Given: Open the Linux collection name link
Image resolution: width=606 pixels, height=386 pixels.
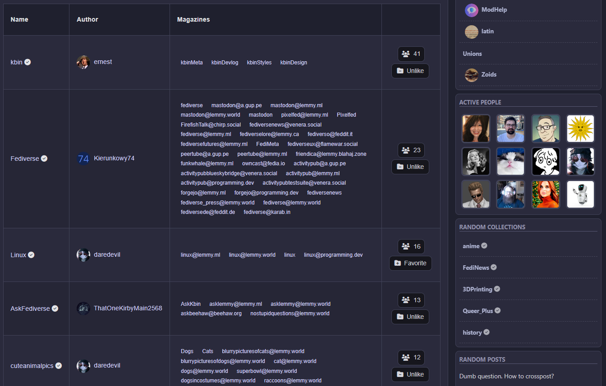Looking at the screenshot, I should (18, 255).
